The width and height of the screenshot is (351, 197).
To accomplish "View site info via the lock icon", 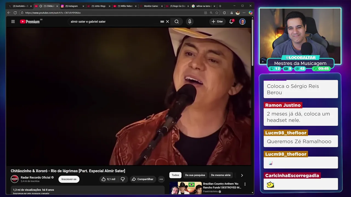I will coord(22,13).
